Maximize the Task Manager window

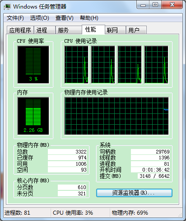point(155,5)
